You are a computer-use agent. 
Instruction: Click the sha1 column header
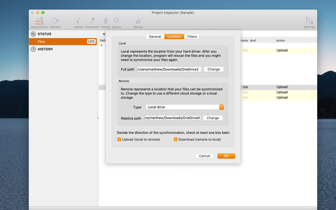pyautogui.click(x=253, y=41)
